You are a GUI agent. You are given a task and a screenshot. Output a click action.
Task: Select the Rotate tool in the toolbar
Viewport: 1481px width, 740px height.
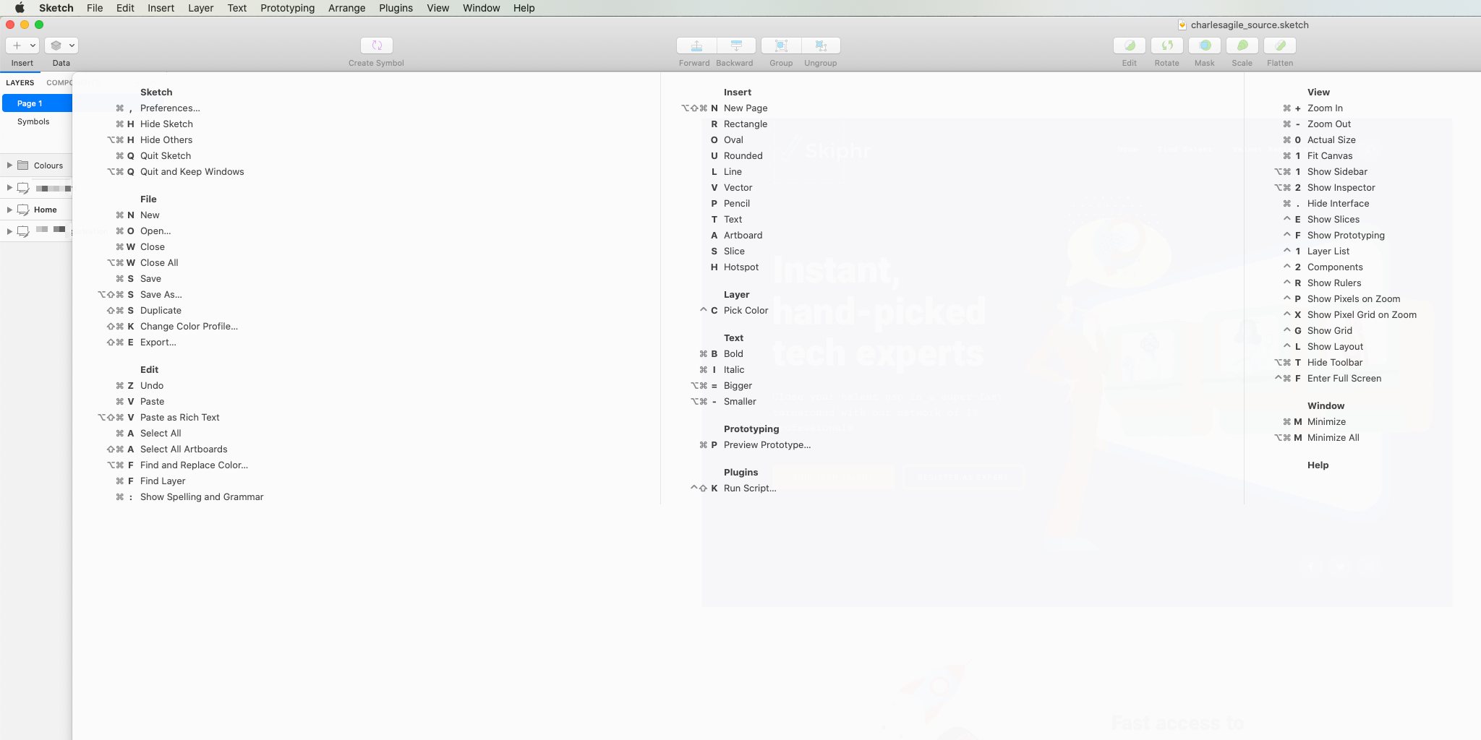(1166, 45)
